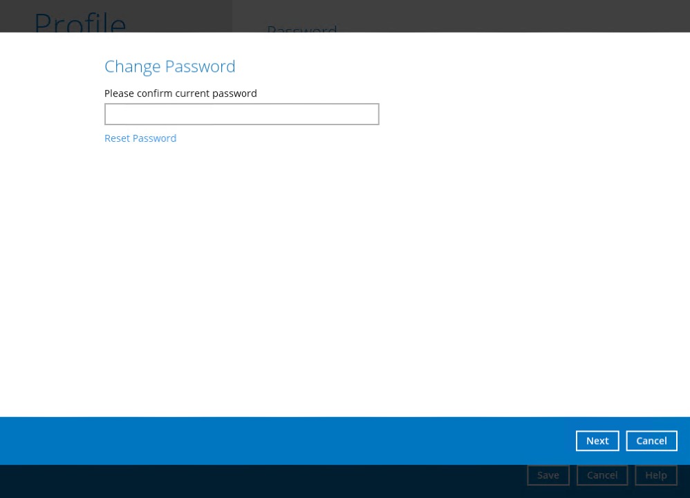This screenshot has width=690, height=498.
Task: Click the background Cancel button
Action: pyautogui.click(x=602, y=474)
